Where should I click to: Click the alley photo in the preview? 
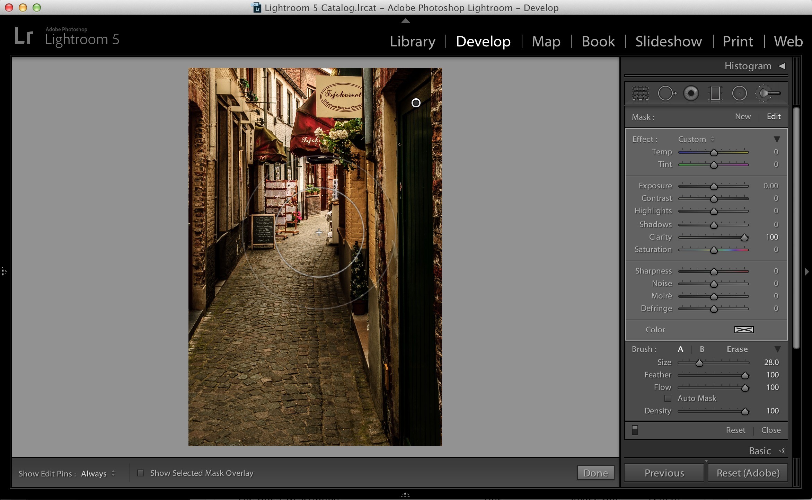[315, 257]
